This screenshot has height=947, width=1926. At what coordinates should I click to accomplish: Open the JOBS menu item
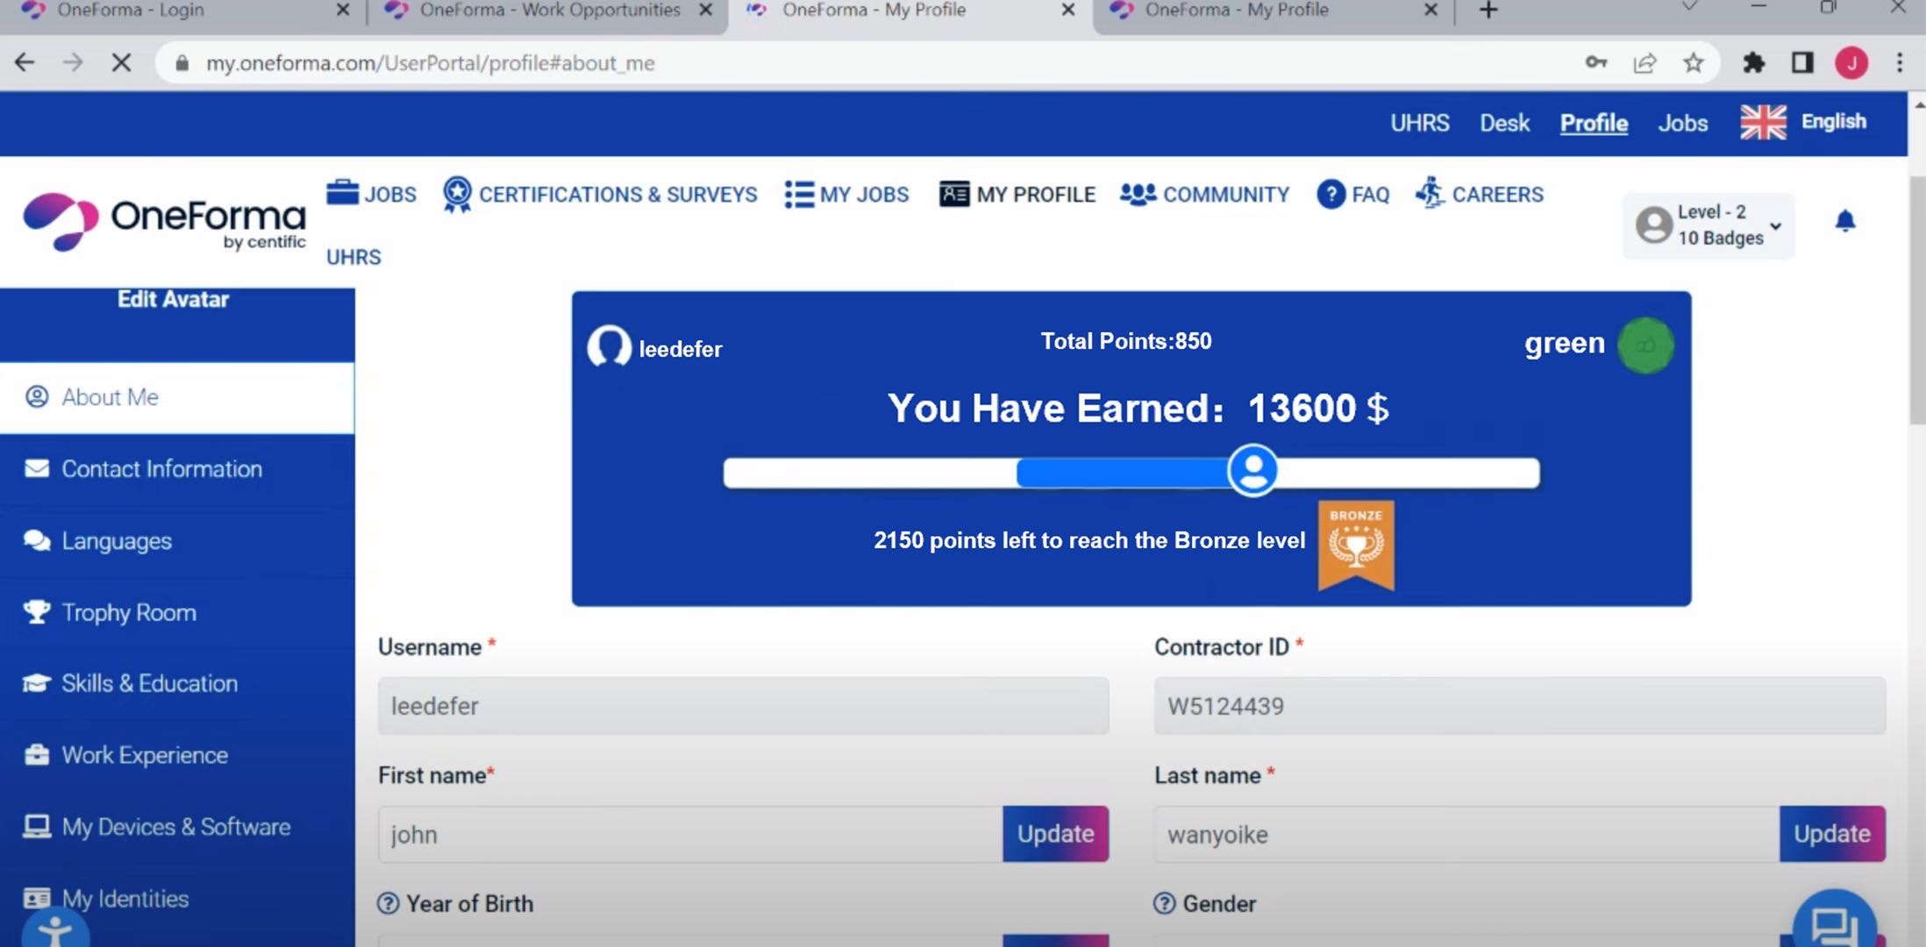pyautogui.click(x=371, y=193)
